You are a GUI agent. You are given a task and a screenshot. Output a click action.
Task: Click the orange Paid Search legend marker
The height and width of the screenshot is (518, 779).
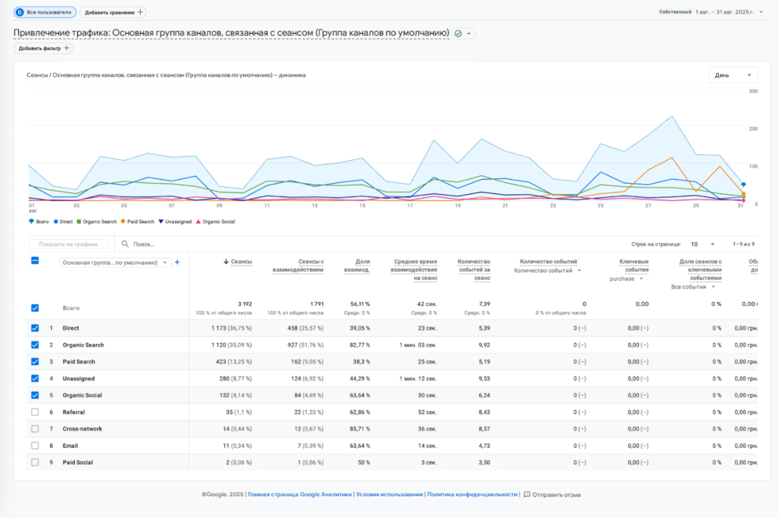124,221
